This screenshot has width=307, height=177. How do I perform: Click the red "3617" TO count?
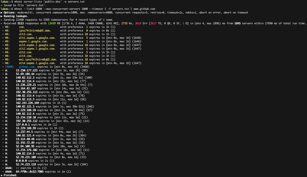pos(153,23)
